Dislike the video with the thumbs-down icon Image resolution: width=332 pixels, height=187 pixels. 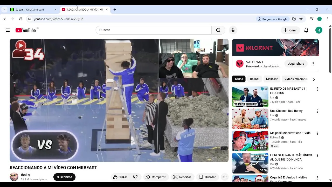(135, 177)
